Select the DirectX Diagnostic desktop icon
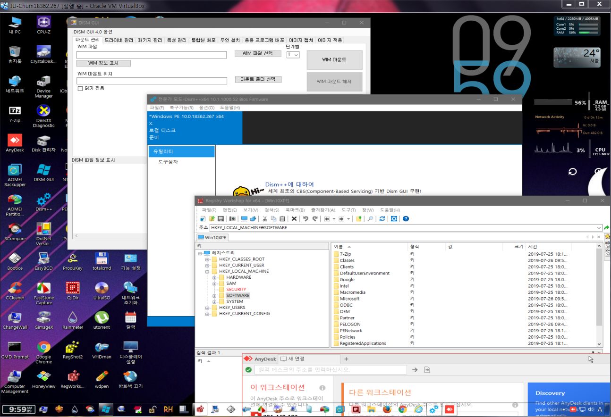 [43, 117]
